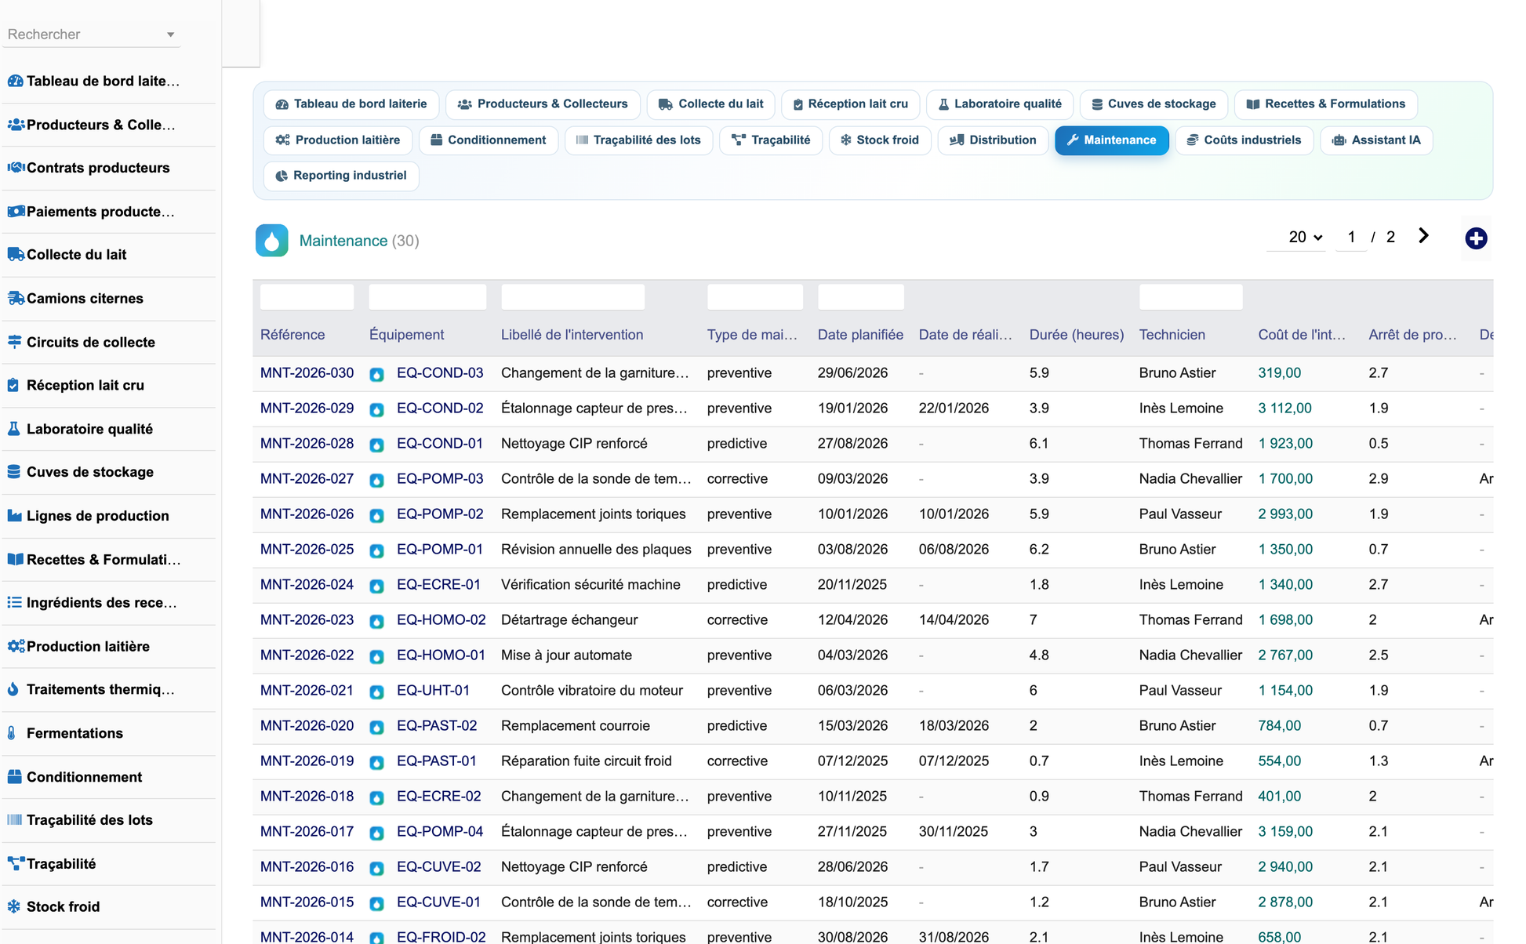Switch to Tableau de bord laiterie tab
The width and height of the screenshot is (1526, 944).
[x=351, y=104]
